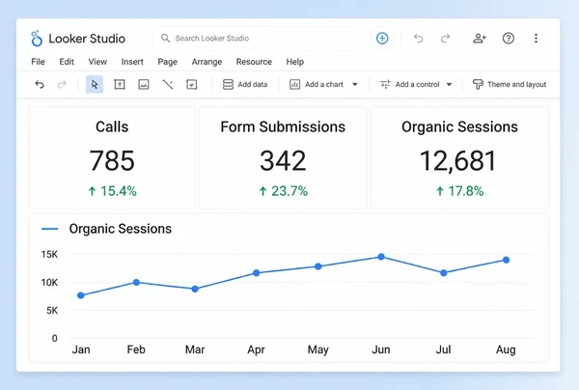Screen dimensions: 579x390
Task: Select the 785 calls value
Action: click(x=112, y=160)
